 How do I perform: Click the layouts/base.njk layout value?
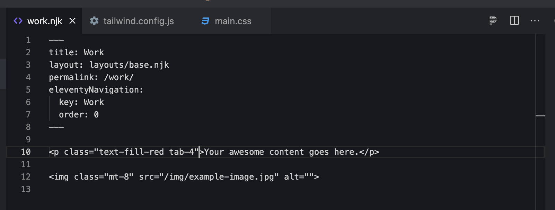[x=129, y=65]
